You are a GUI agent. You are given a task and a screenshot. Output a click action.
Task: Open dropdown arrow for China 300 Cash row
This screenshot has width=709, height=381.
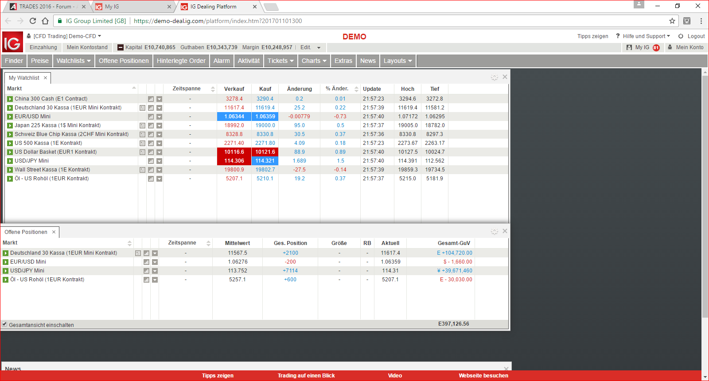[159, 99]
